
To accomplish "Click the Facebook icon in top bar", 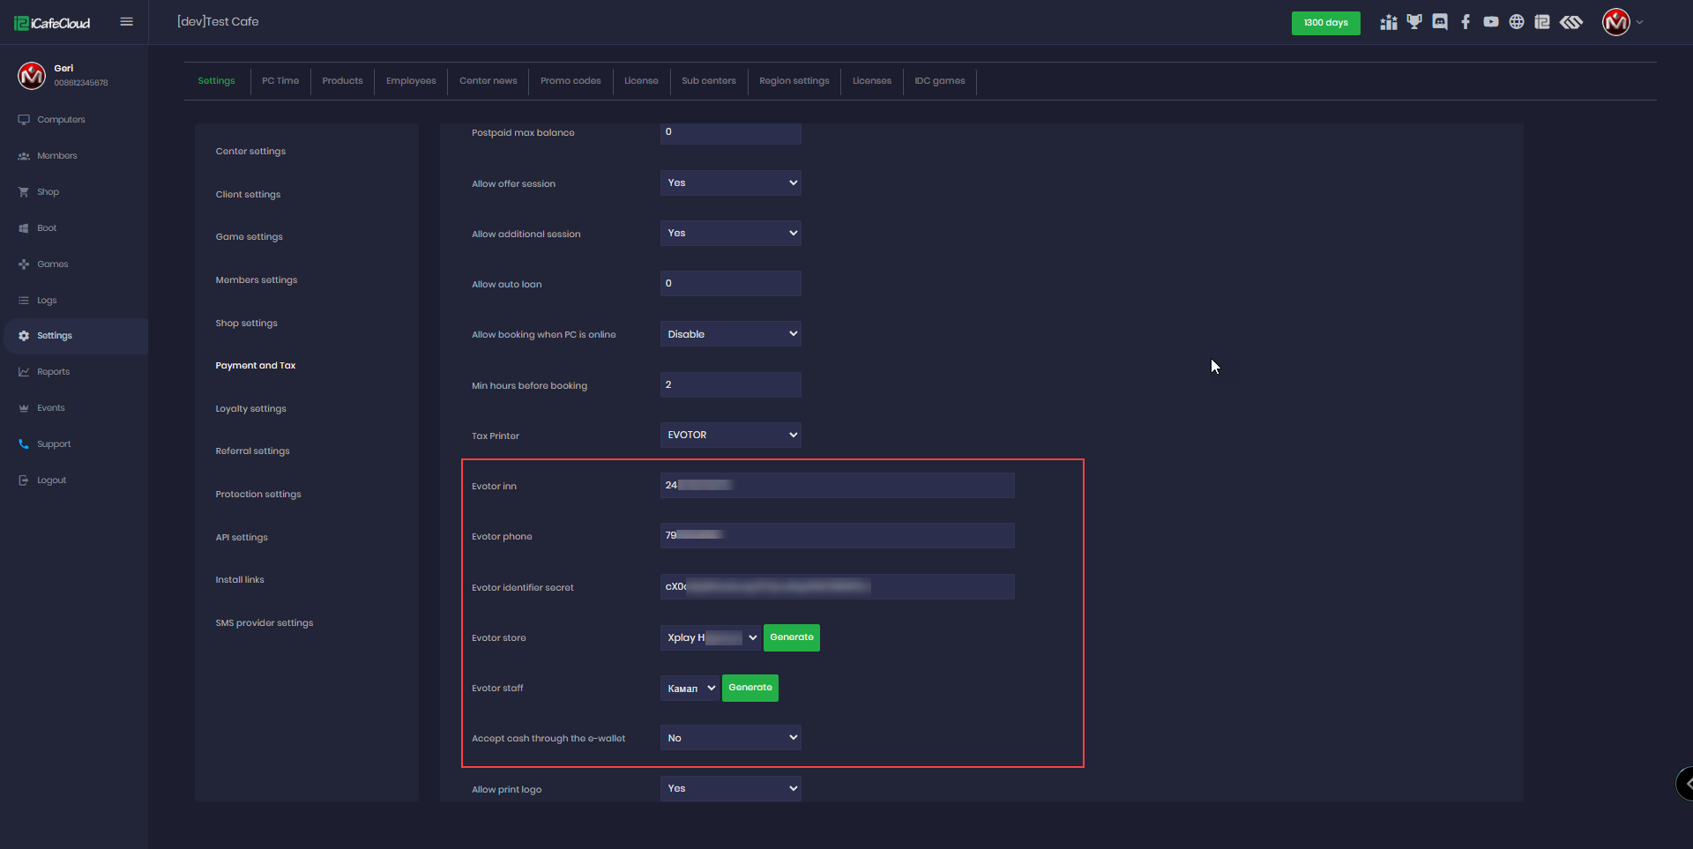I will click(x=1466, y=22).
